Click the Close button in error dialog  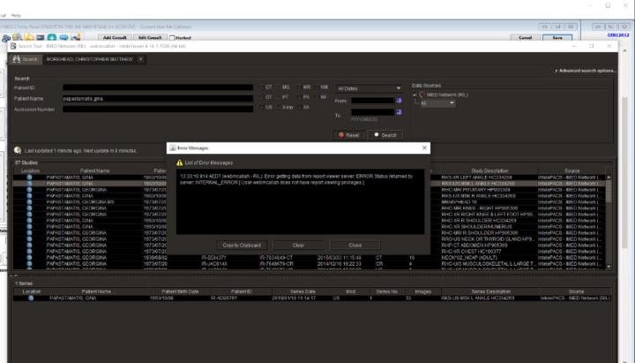[355, 246]
